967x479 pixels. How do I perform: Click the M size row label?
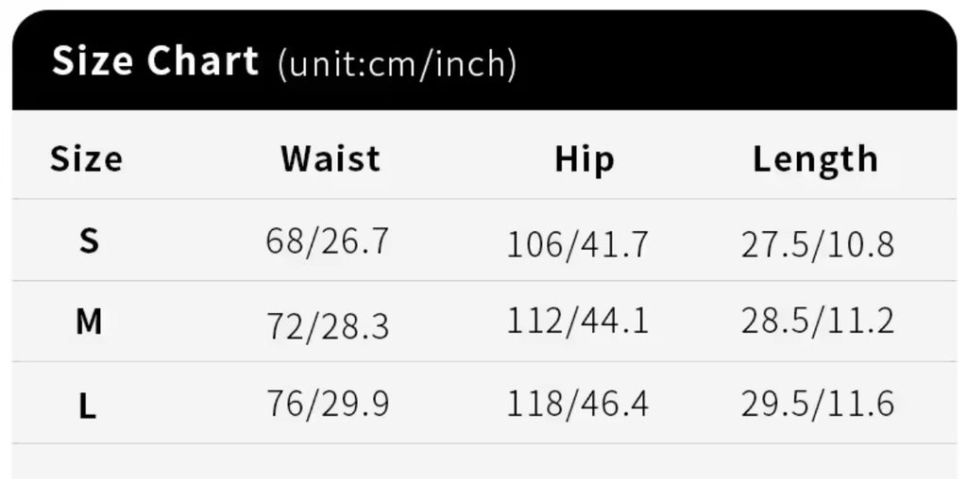[89, 323]
